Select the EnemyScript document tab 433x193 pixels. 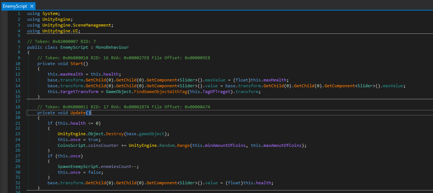pos(15,6)
